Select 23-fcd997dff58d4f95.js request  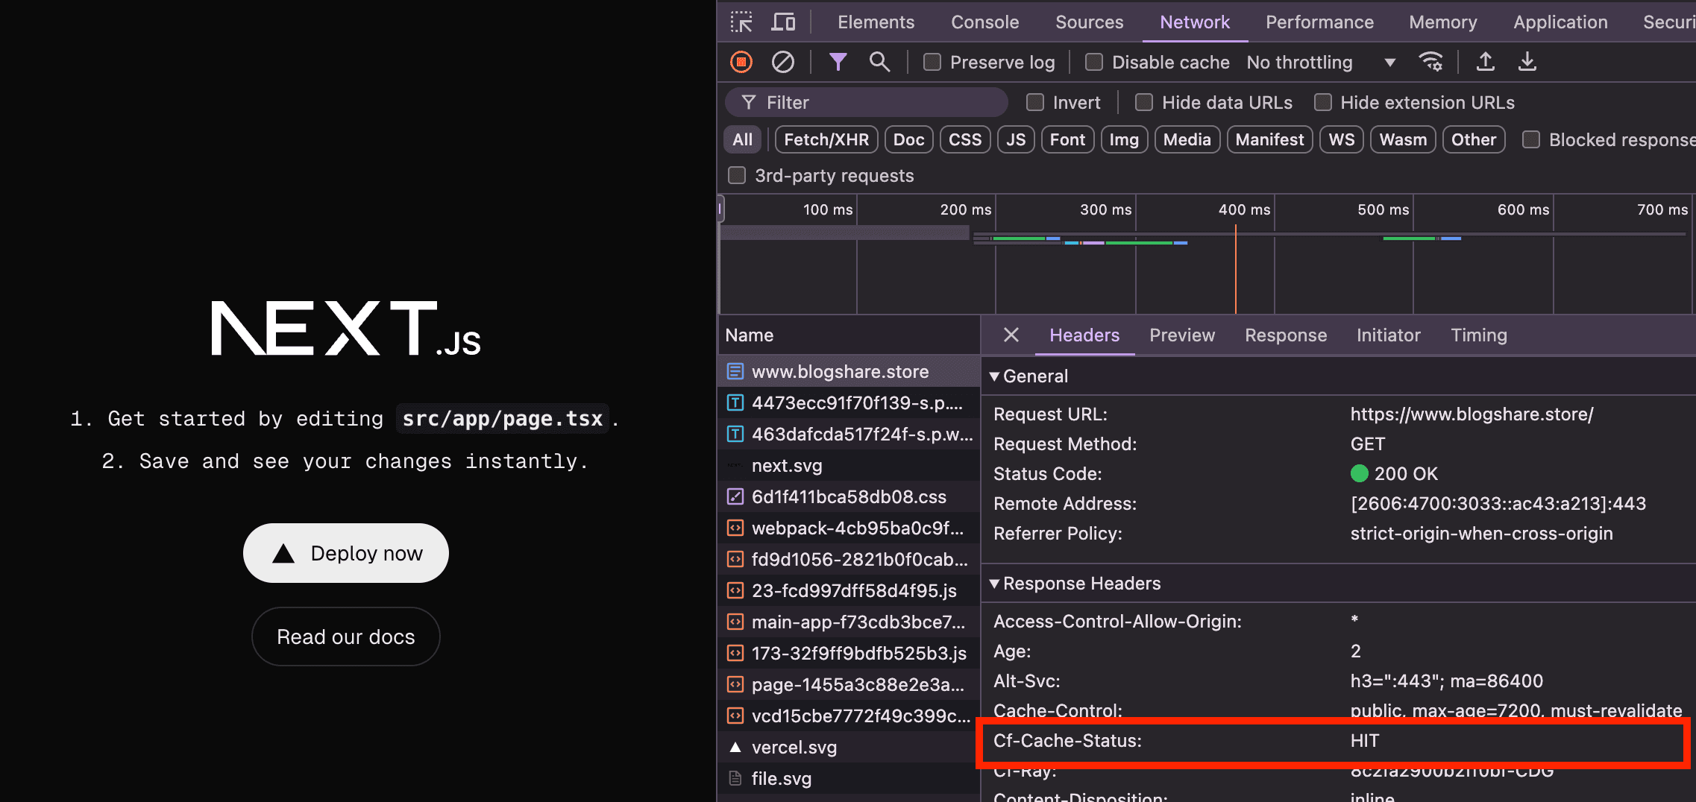coord(849,590)
